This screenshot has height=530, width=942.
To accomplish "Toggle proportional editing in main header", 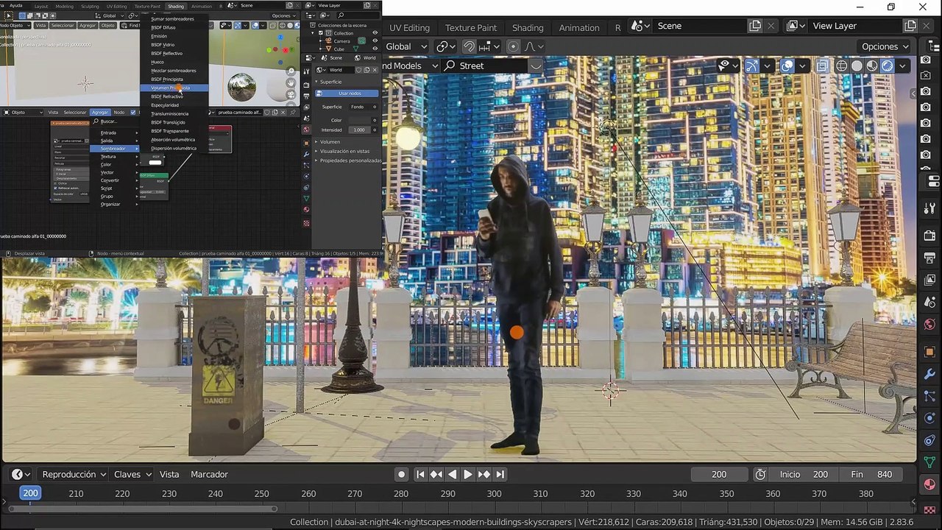I will coord(514,46).
